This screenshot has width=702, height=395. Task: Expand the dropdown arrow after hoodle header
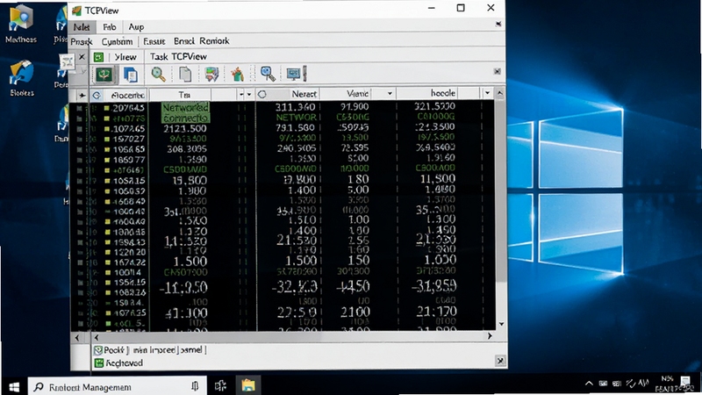coord(487,93)
